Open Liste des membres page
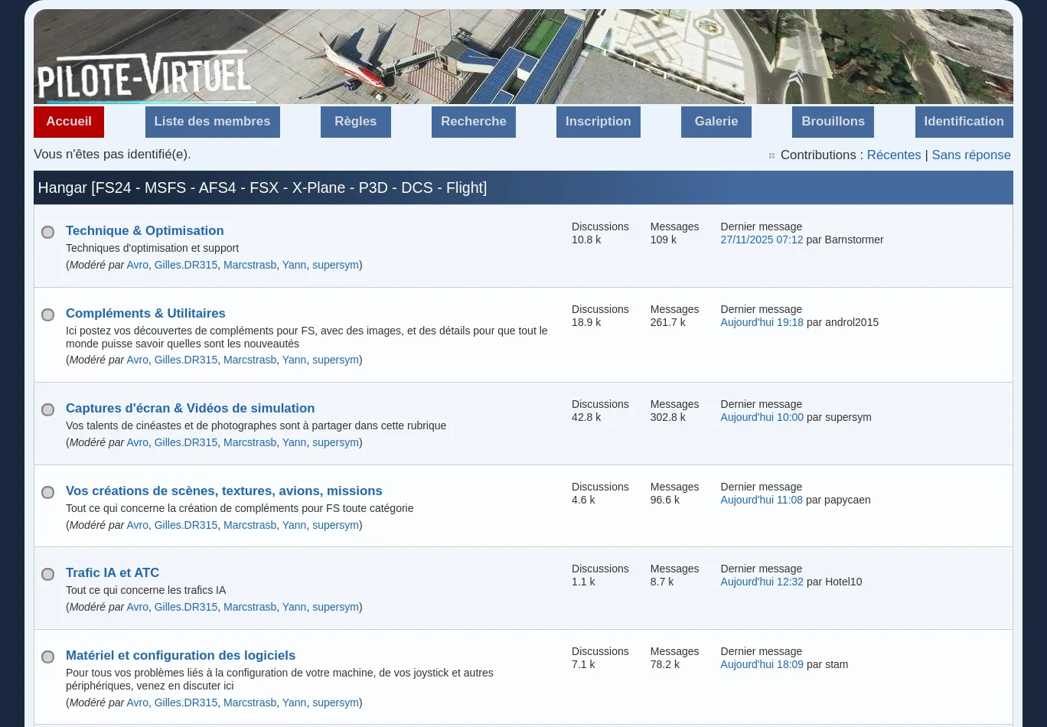This screenshot has width=1047, height=727. [212, 122]
